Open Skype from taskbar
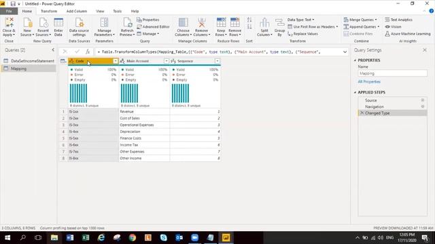Image resolution: width=435 pixels, height=244 pixels. [x=164, y=238]
